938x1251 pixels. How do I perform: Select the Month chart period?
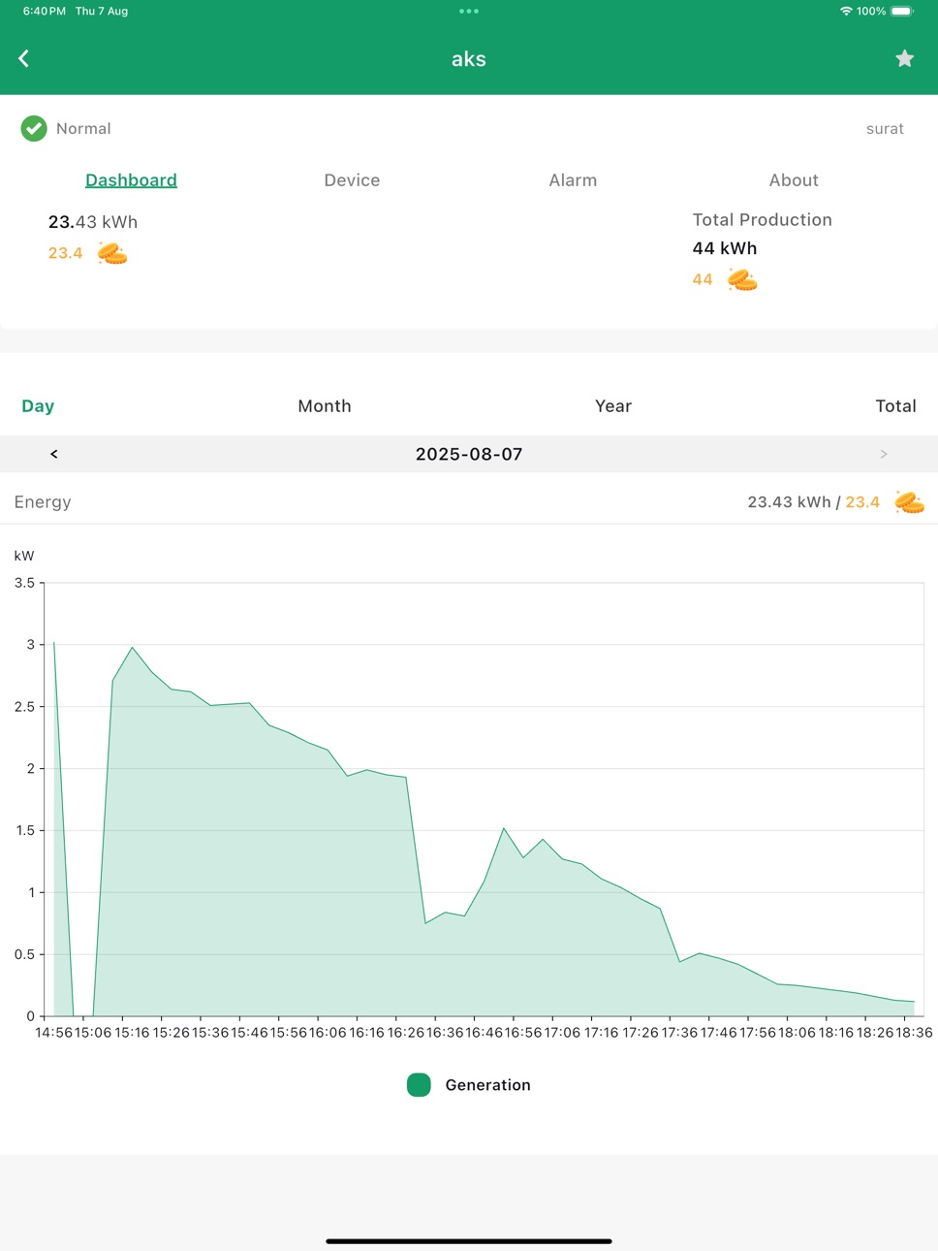[325, 406]
